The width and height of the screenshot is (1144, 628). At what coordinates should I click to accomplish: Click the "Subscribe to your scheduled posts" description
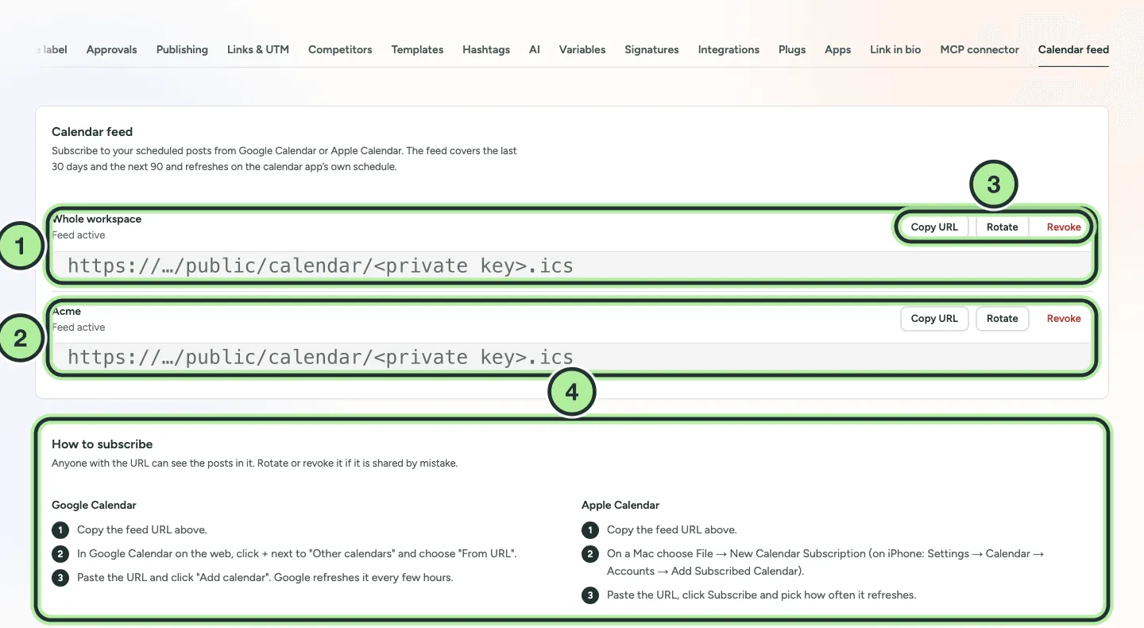click(x=284, y=159)
